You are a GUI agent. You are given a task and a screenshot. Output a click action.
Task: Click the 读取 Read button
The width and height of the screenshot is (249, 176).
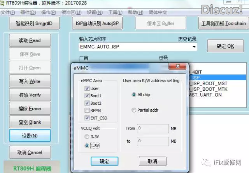[30, 40]
